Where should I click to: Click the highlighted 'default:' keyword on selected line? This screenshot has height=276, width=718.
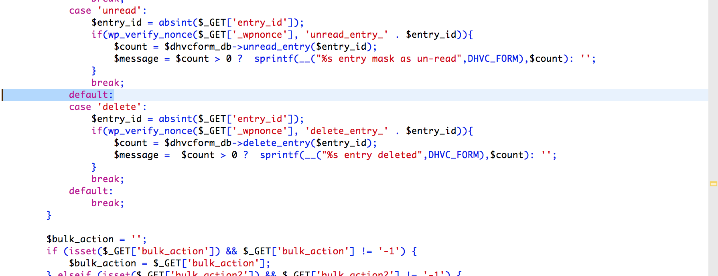tap(91, 95)
